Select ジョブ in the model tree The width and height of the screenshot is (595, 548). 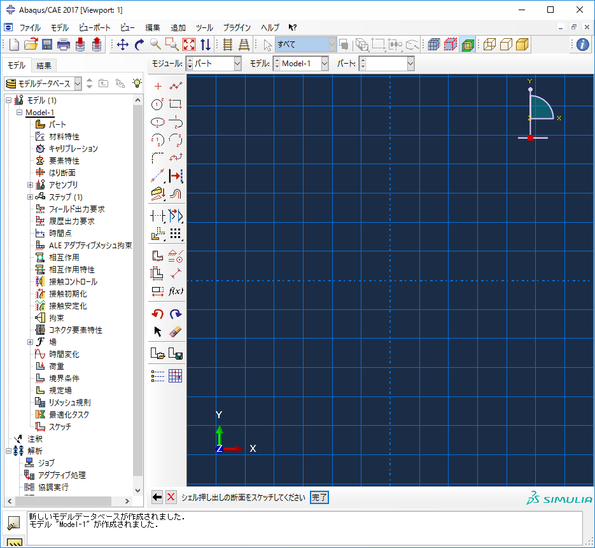pos(46,463)
